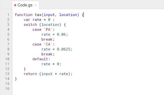The width and height of the screenshot is (164, 95).
Task: Click the 'switch' keyword
Action: 30,25
